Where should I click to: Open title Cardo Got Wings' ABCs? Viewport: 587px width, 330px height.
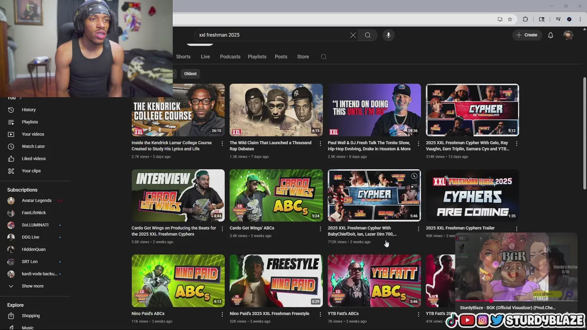pos(252,228)
